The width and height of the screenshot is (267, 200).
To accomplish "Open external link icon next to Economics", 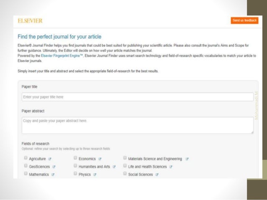I will coord(100,159).
